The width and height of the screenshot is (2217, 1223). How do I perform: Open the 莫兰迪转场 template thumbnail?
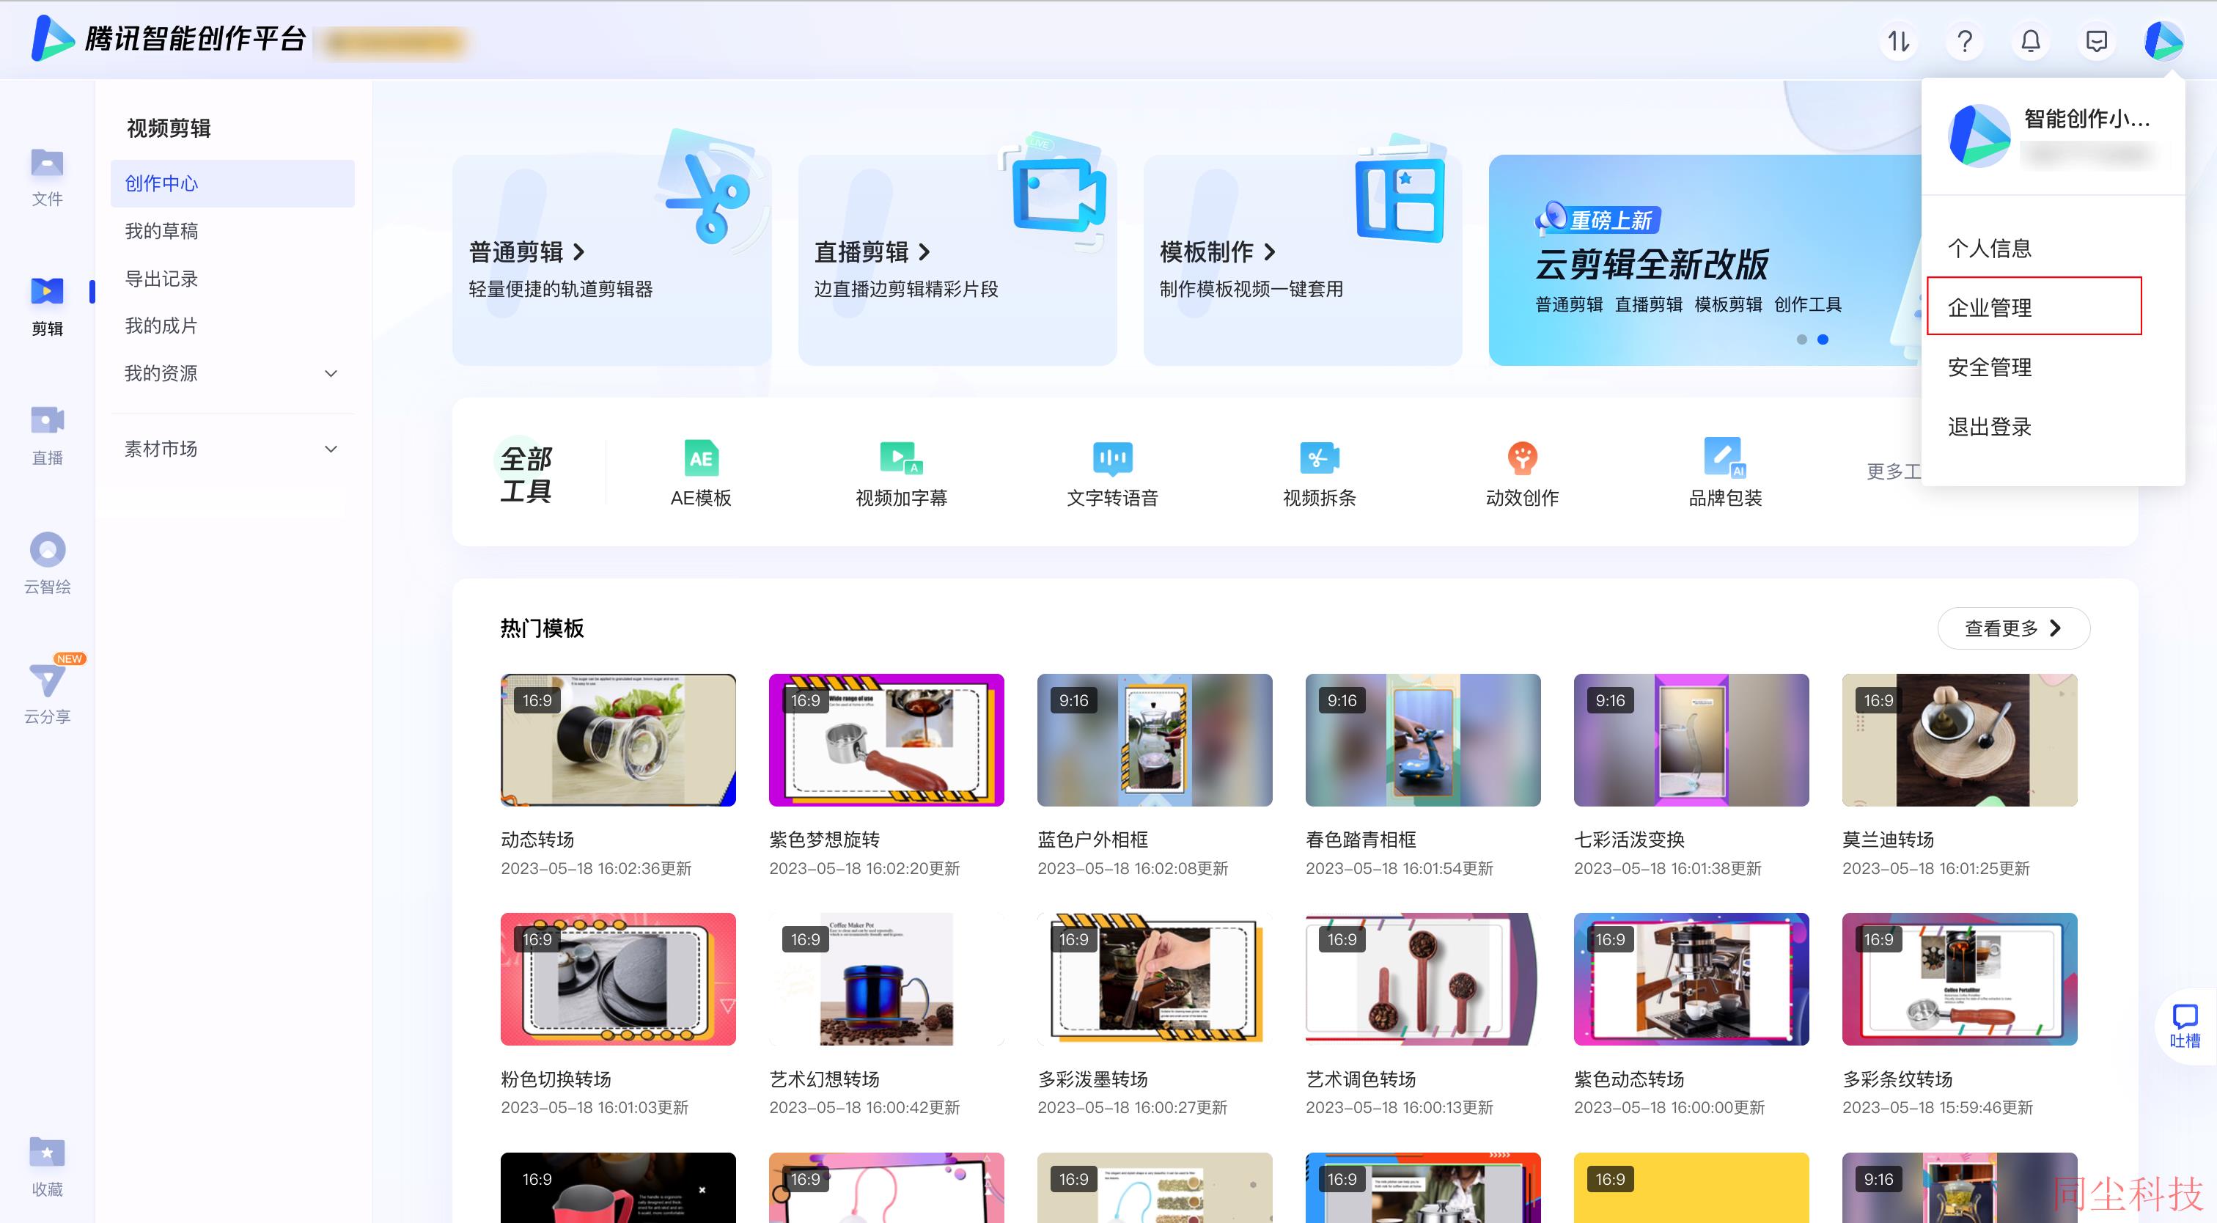pyautogui.click(x=1959, y=739)
